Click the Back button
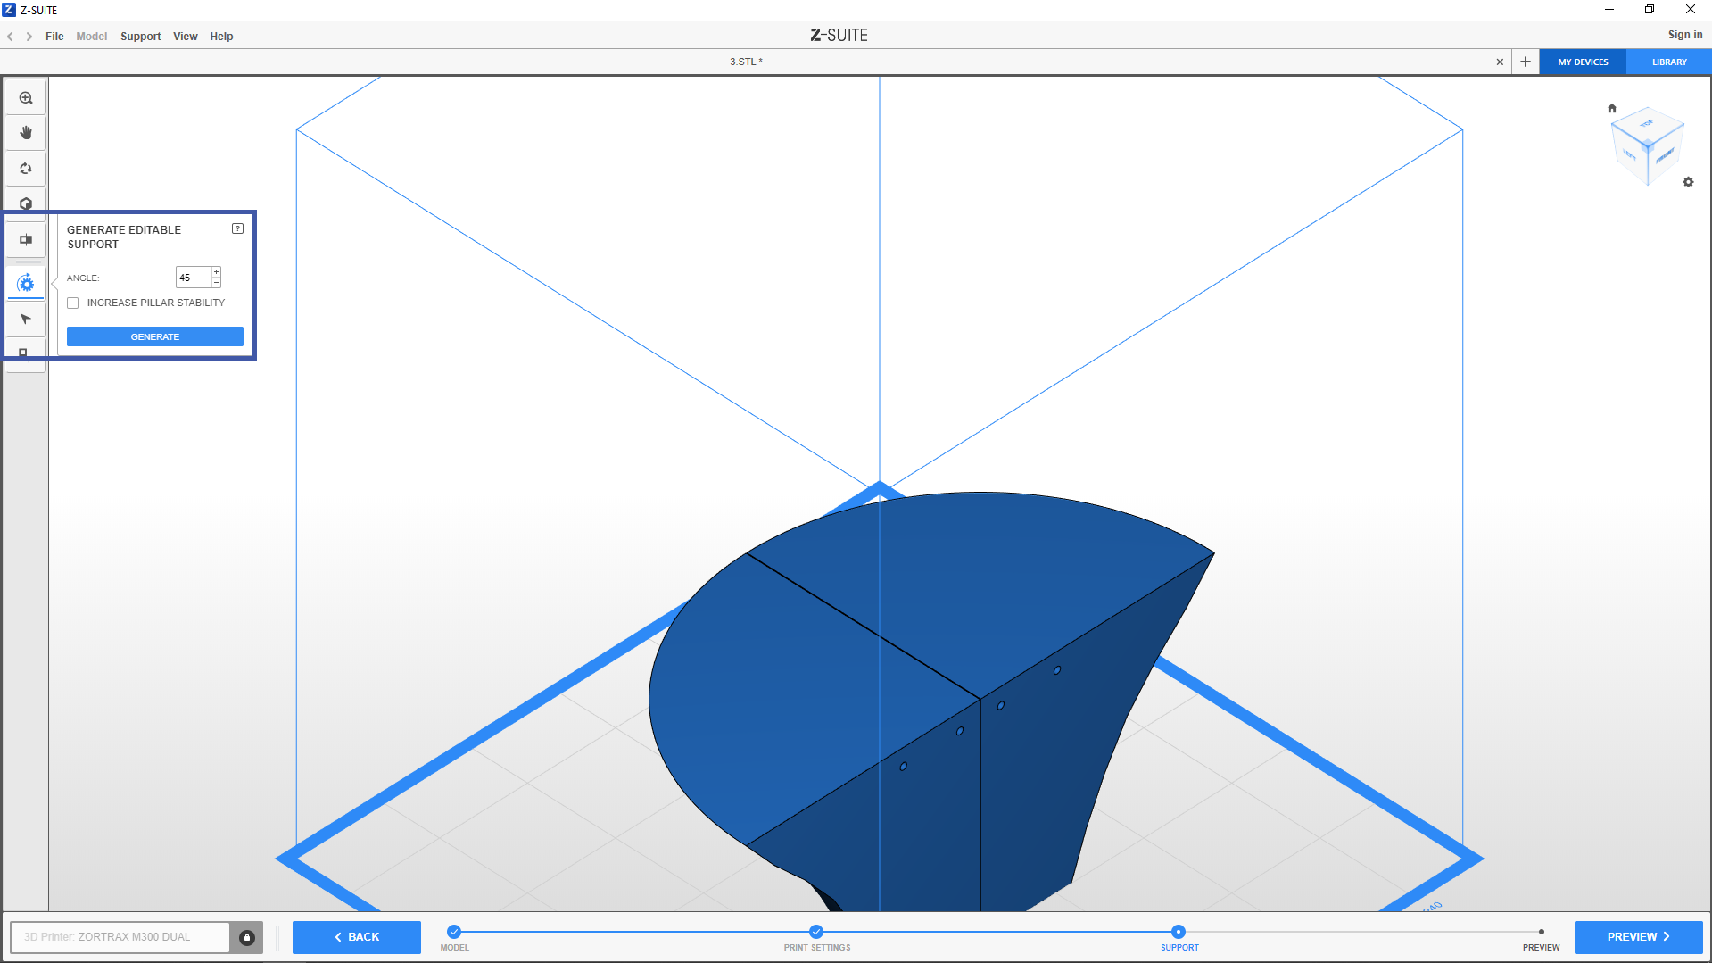 click(357, 937)
